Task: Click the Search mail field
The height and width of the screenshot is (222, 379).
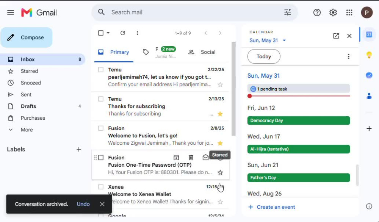Action: [194, 13]
